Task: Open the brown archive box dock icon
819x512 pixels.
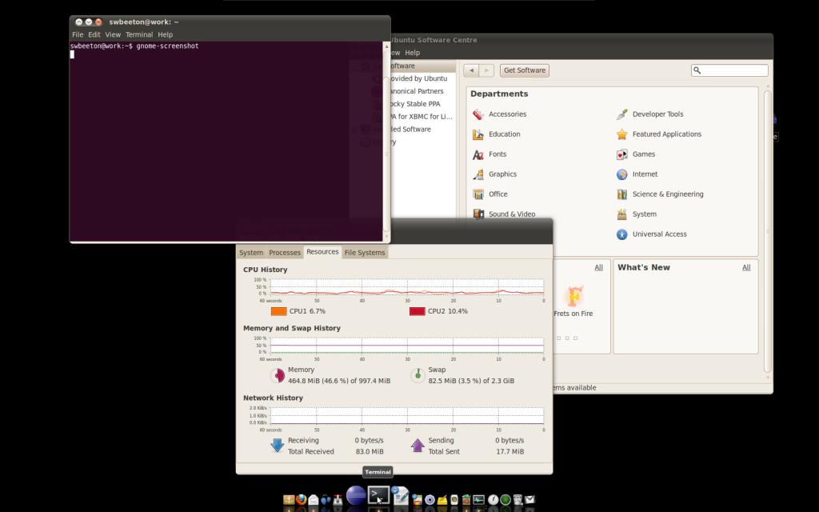Action: 466,499
